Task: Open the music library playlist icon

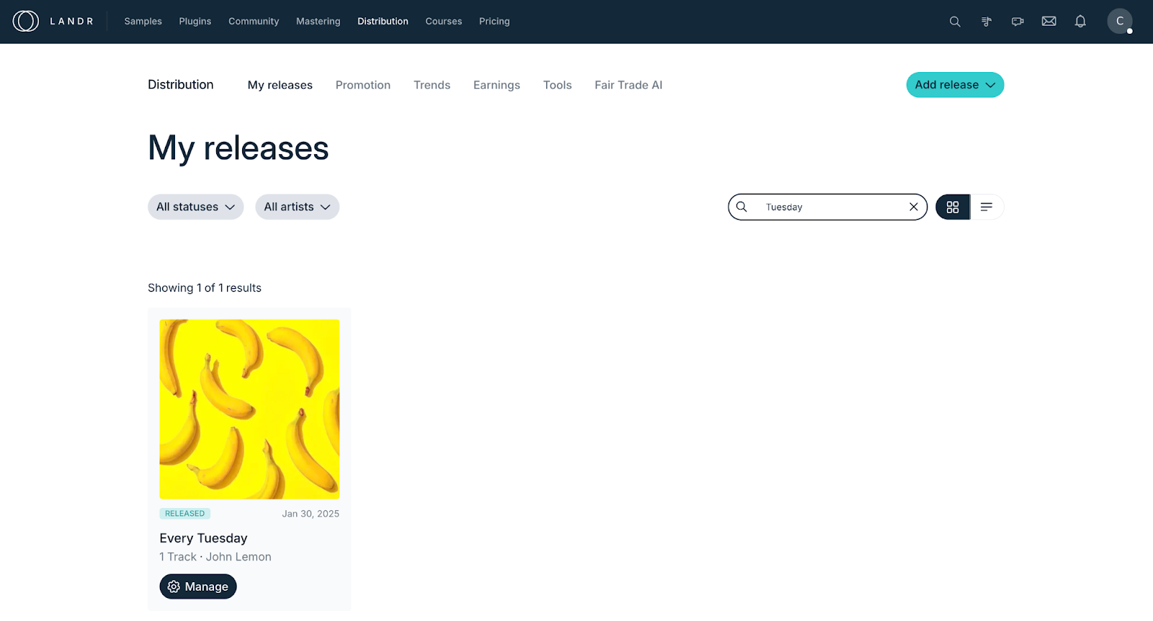Action: tap(987, 22)
